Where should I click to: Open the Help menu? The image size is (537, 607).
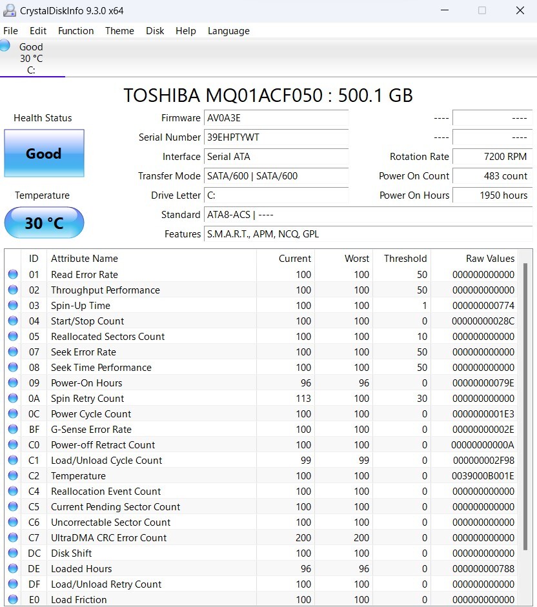coord(186,30)
